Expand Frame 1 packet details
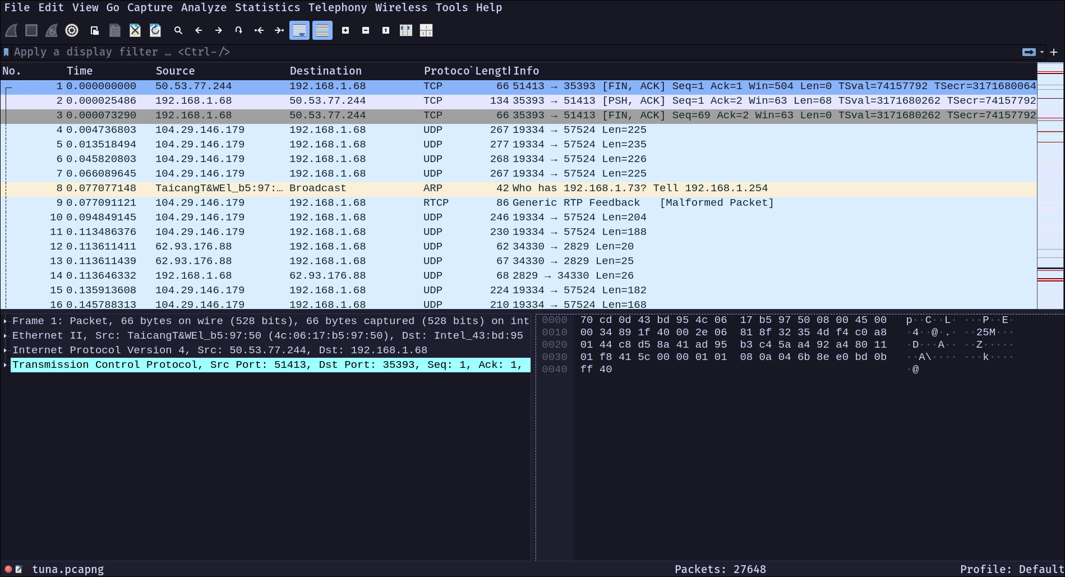 coord(6,321)
